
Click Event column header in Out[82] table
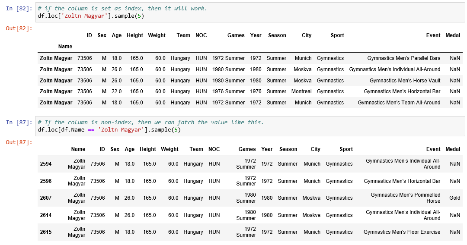[x=433, y=35]
